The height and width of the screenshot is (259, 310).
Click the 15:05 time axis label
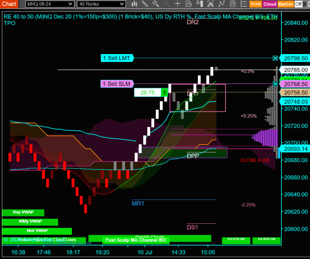(x=208, y=253)
